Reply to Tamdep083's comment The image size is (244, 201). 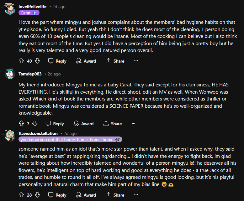(x=55, y=123)
